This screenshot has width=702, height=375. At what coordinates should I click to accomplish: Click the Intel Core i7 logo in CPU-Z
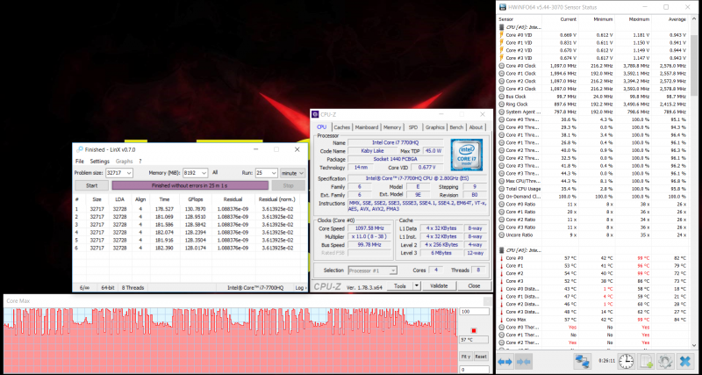point(466,155)
